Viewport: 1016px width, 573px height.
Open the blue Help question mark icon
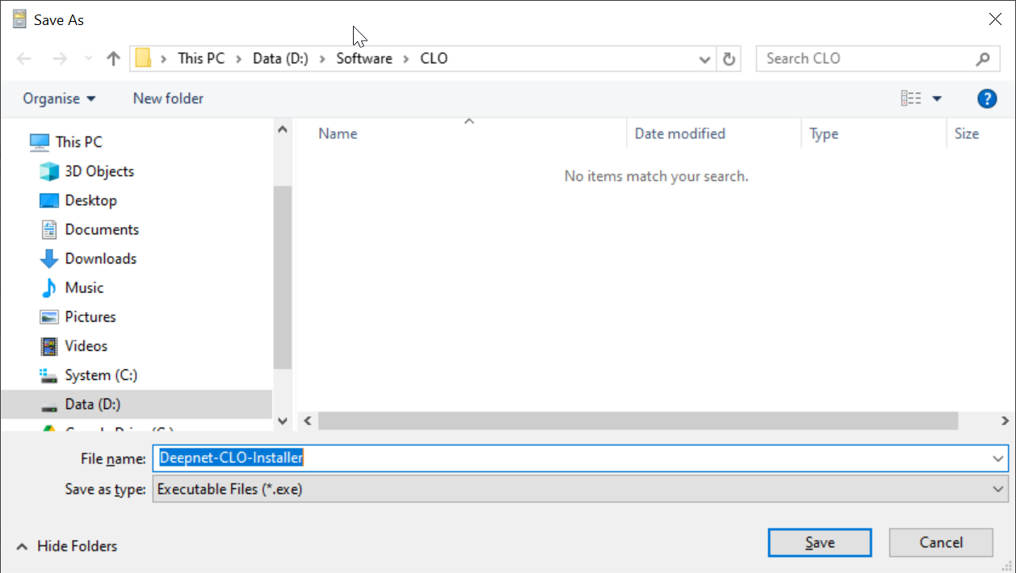tap(986, 99)
